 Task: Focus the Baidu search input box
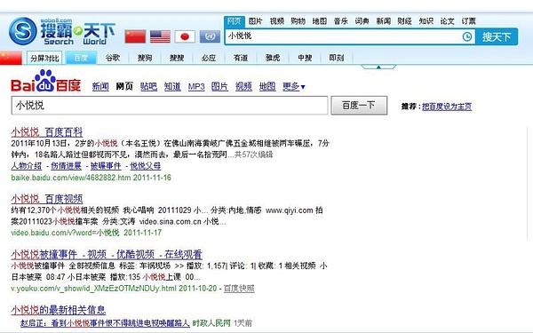(x=170, y=106)
